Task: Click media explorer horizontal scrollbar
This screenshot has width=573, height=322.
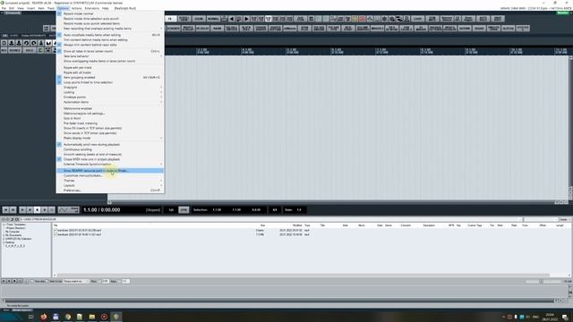Action: pos(303,275)
